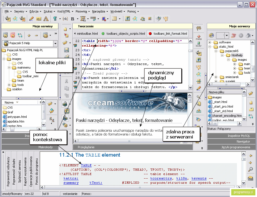Viewport: 257px width, 197px height.
Task: Click the four colored squares icon
Action: click(x=150, y=19)
